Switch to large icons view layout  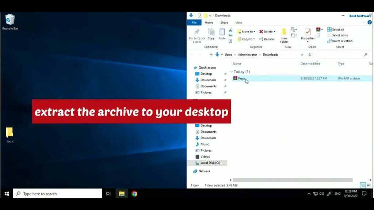(369, 185)
